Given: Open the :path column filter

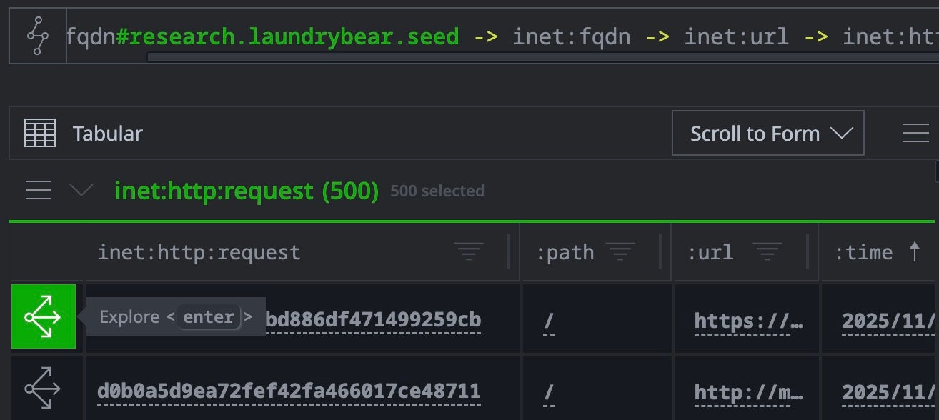Looking at the screenshot, I should pyautogui.click(x=620, y=251).
